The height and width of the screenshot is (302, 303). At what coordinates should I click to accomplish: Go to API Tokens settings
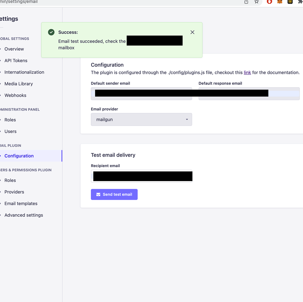tap(16, 61)
